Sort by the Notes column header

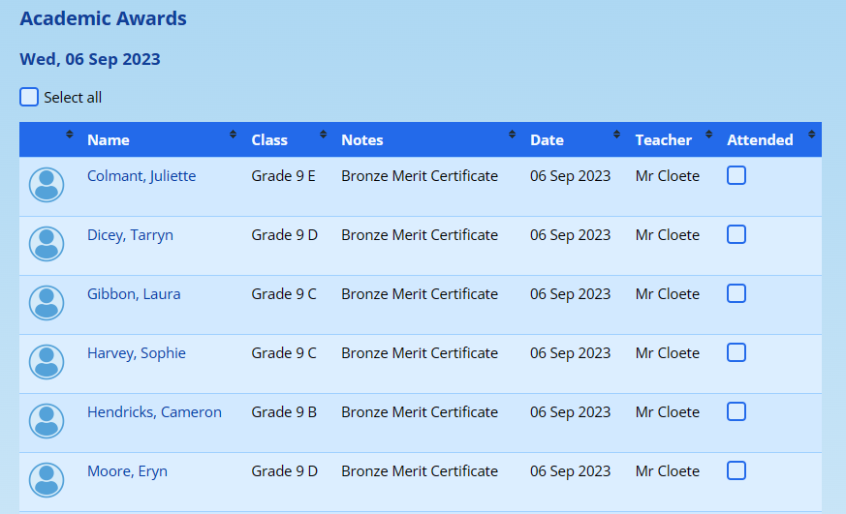(x=362, y=139)
